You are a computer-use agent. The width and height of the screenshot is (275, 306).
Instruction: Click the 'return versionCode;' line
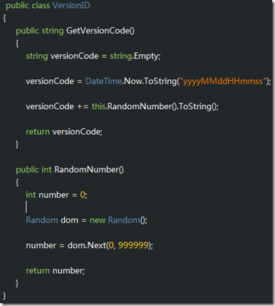click(x=64, y=131)
